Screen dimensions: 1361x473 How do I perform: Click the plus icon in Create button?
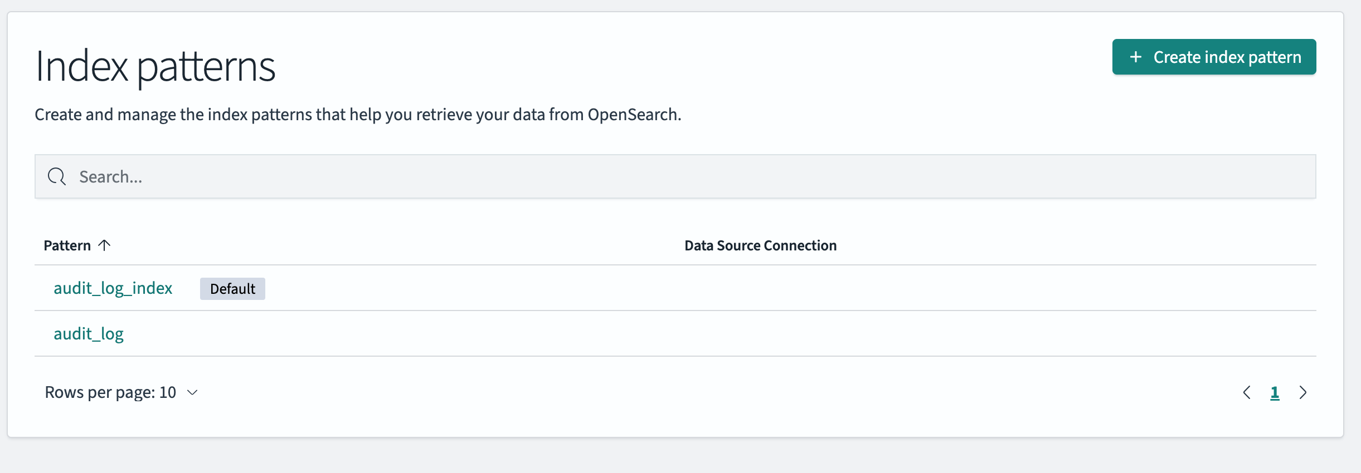[1135, 57]
